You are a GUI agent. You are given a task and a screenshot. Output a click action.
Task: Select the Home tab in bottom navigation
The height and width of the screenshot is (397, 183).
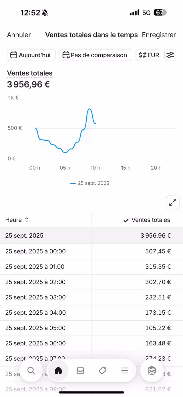(58, 370)
